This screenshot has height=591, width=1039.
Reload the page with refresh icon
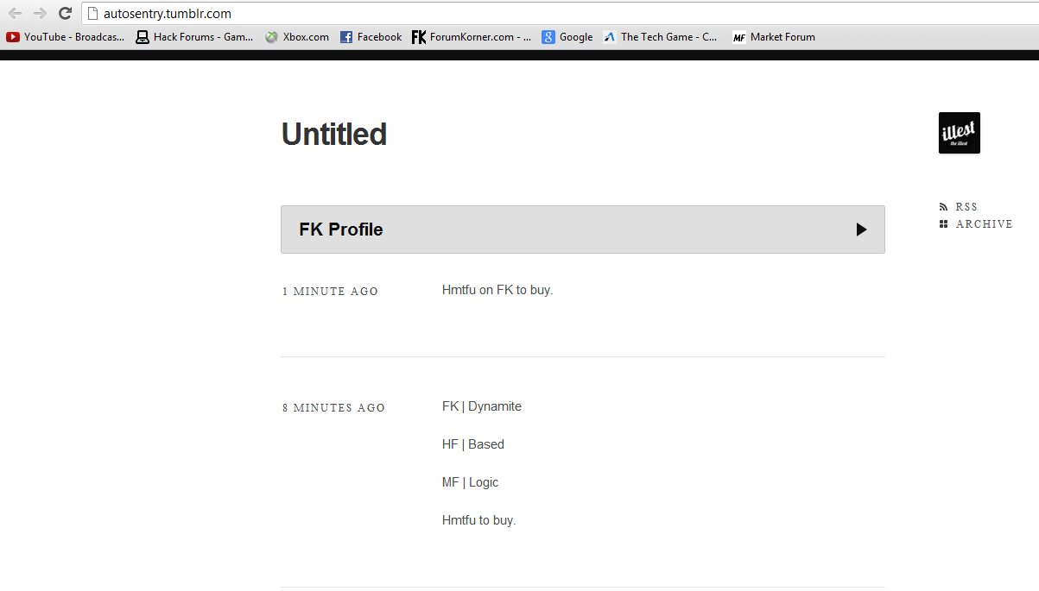pos(65,13)
